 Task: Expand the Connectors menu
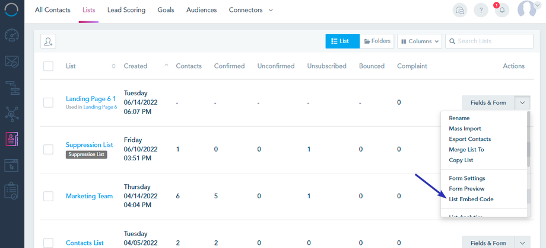[x=251, y=10]
